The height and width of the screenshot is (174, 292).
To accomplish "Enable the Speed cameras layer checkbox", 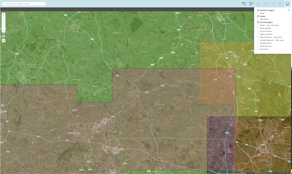I will [258, 34].
